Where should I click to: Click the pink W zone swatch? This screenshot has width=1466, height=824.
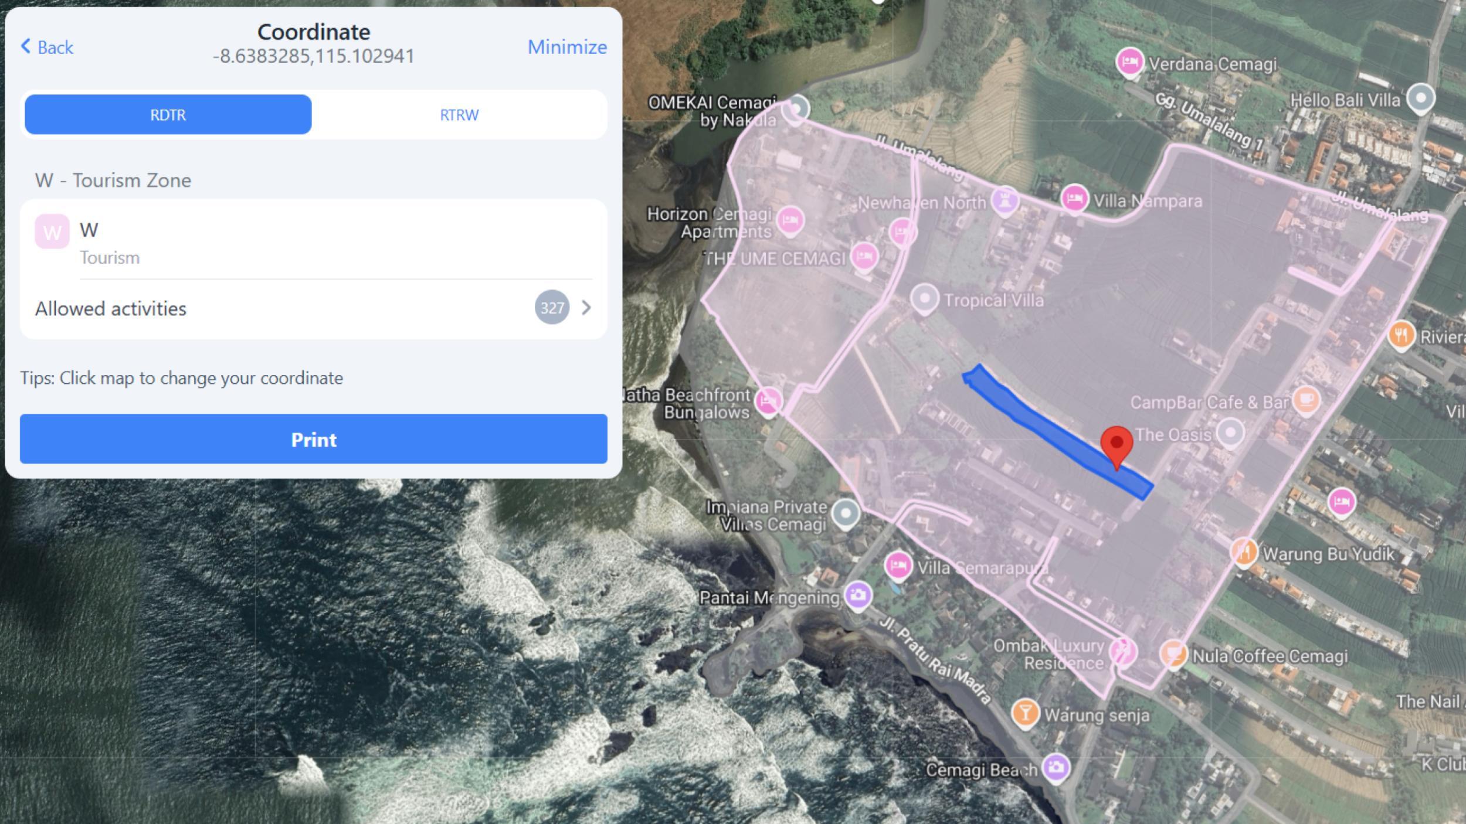tap(52, 231)
